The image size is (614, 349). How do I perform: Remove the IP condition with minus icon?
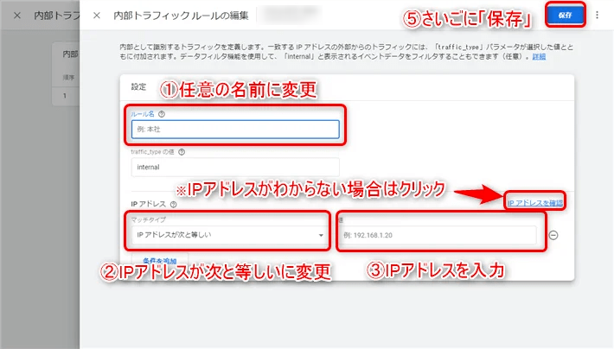[553, 235]
